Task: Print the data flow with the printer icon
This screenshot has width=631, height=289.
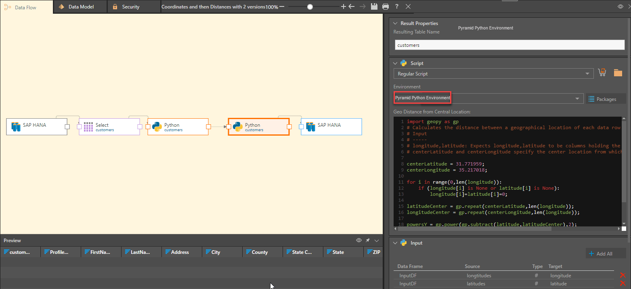Action: pyautogui.click(x=386, y=6)
